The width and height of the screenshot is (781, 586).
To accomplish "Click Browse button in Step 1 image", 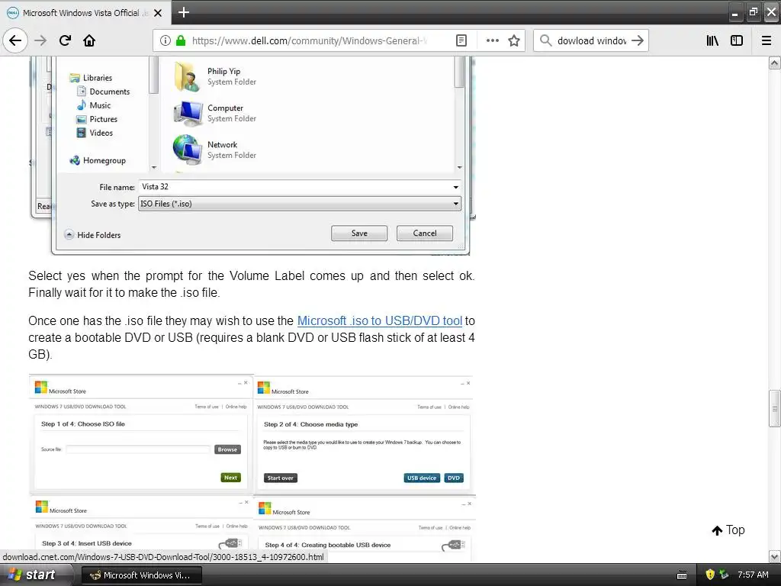I will (x=227, y=449).
